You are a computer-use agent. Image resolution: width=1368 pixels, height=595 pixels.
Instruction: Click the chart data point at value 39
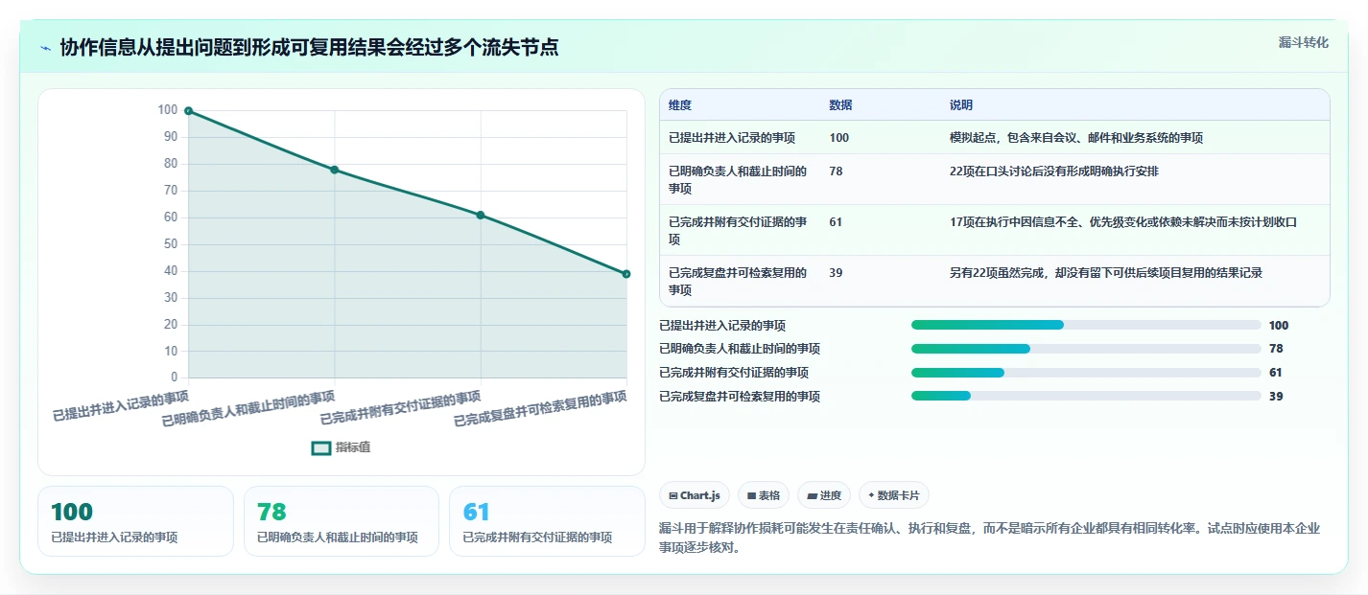coord(626,274)
